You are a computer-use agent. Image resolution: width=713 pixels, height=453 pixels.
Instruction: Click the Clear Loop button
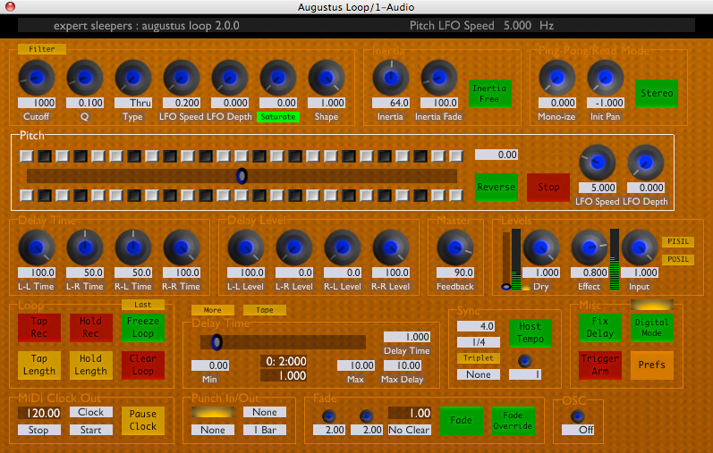pyautogui.click(x=143, y=365)
